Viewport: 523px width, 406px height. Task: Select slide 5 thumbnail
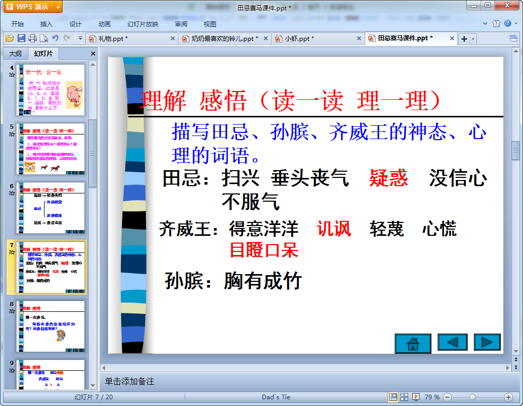click(51, 149)
